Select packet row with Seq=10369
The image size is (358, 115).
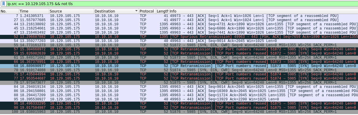click(x=179, y=91)
